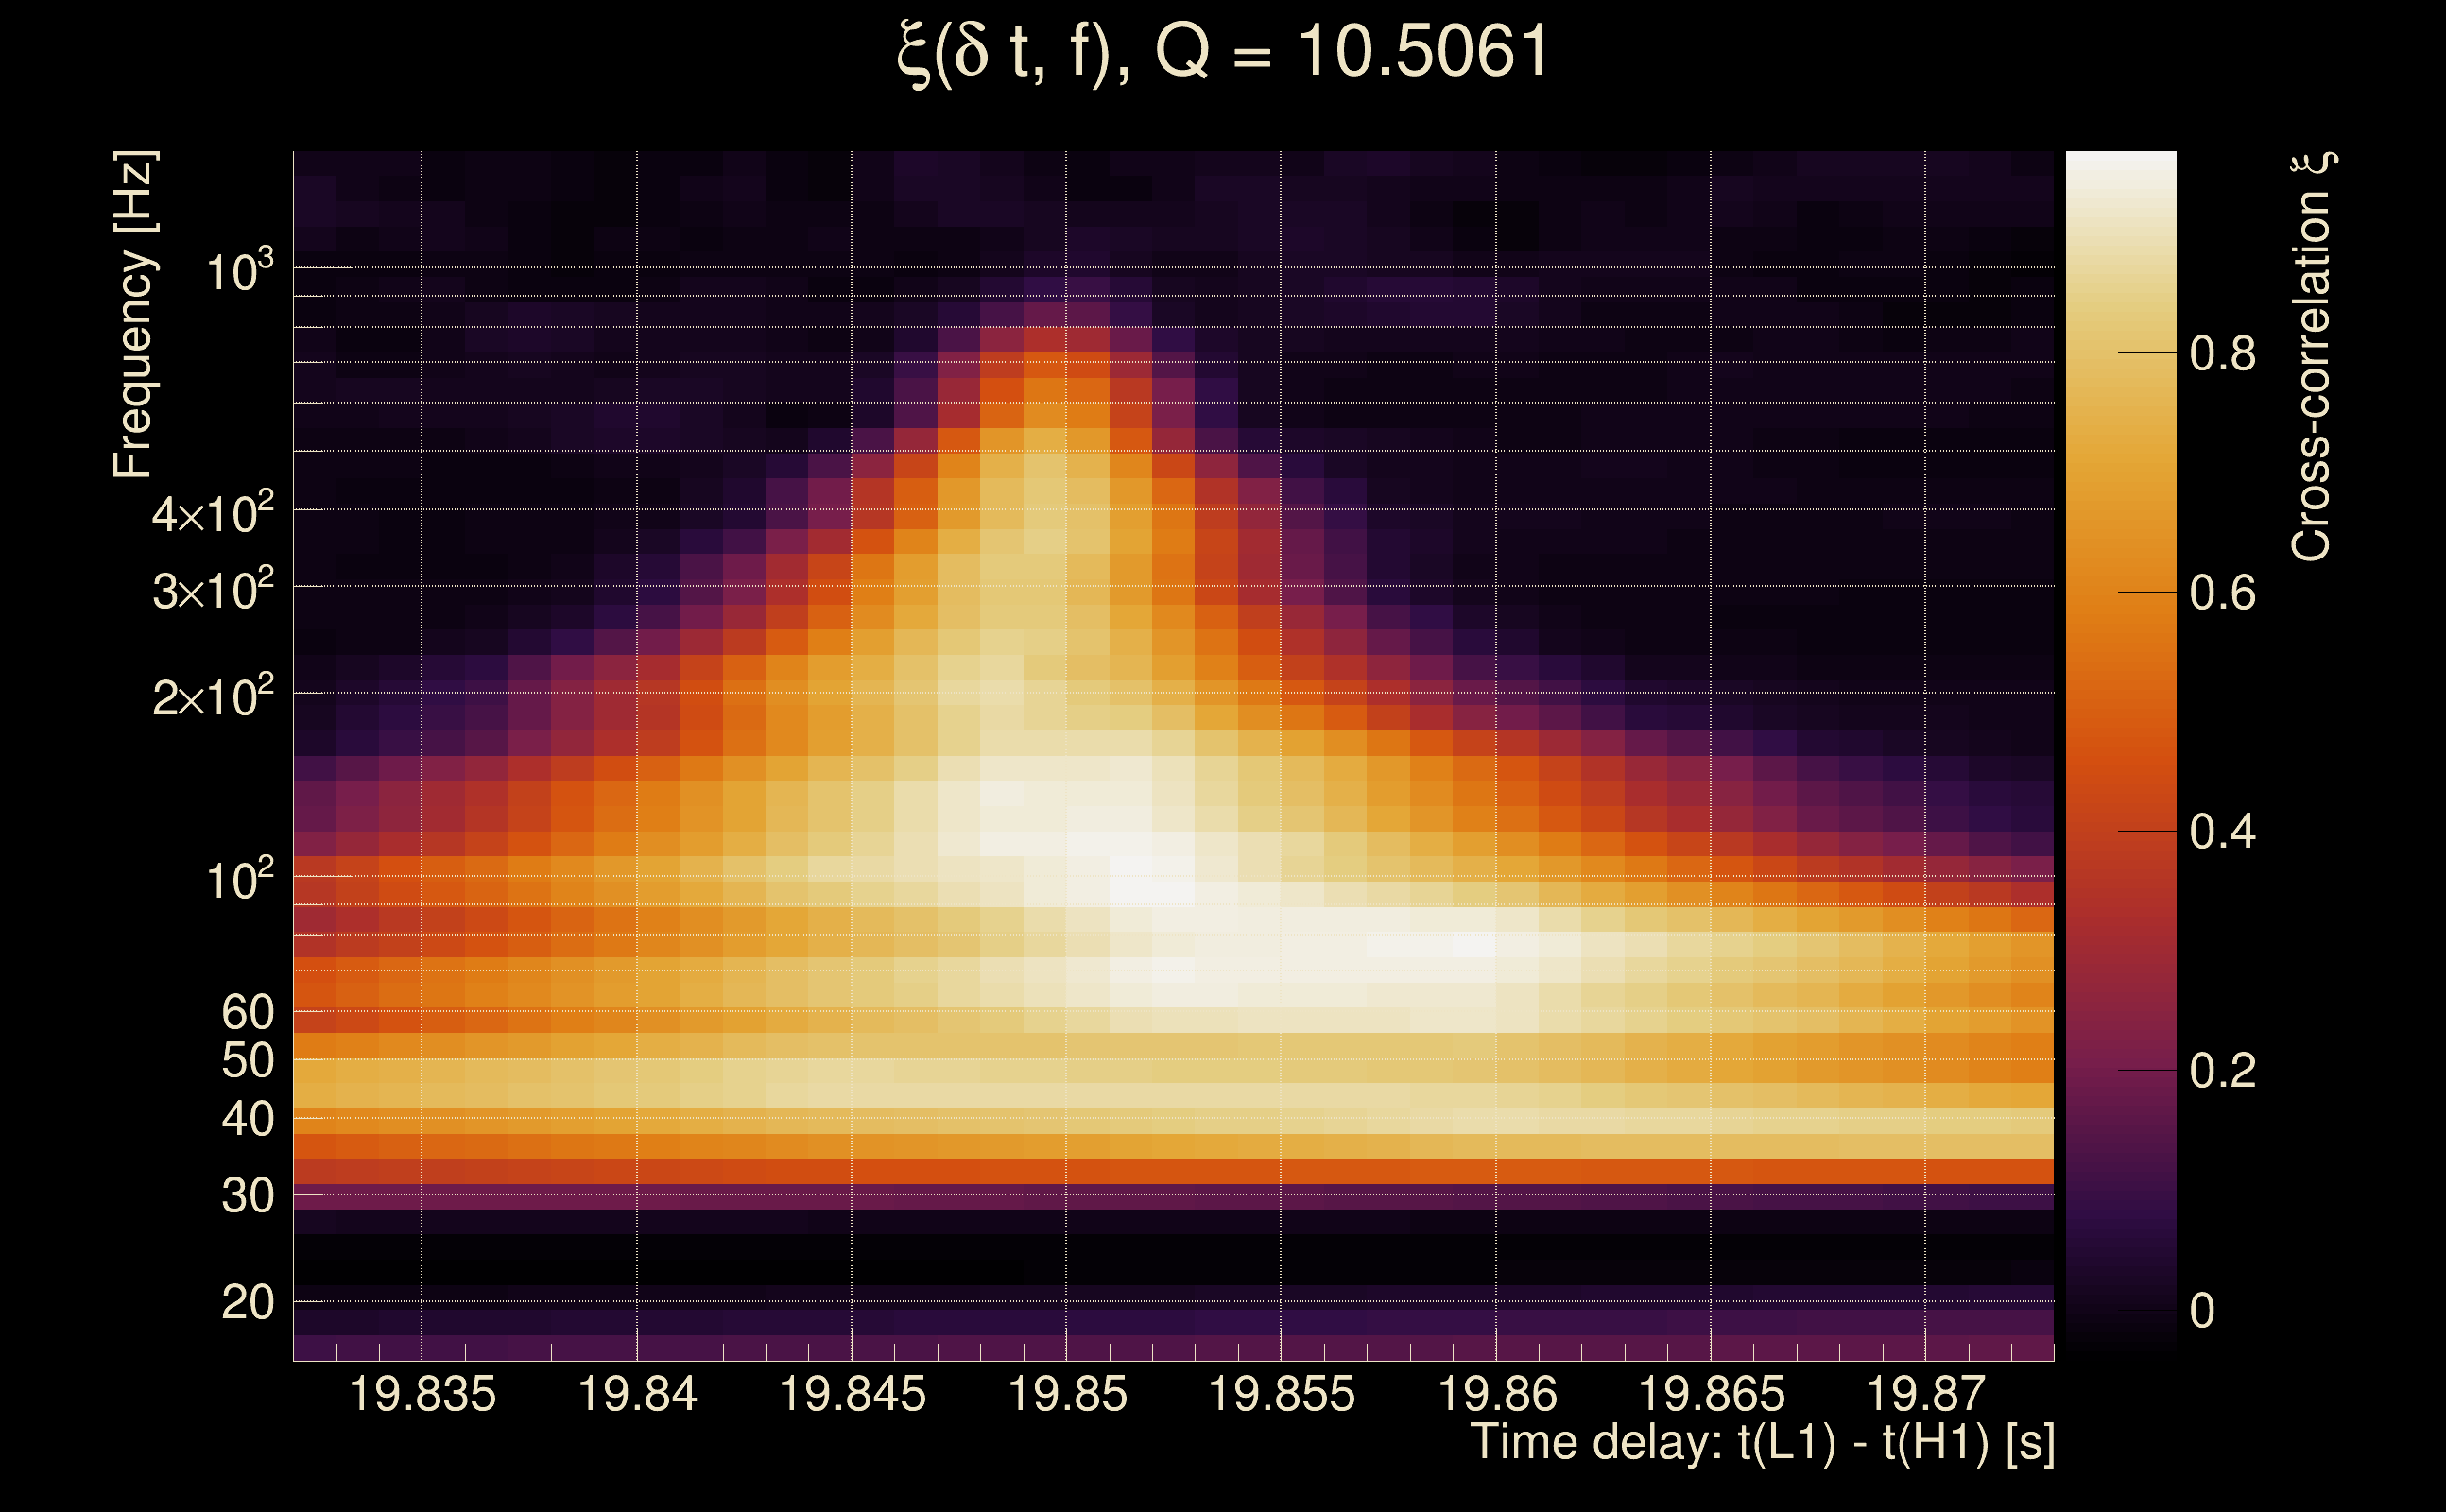
Task: Click the 0.8 label on the colorbar
Action: pyautogui.click(x=2222, y=354)
